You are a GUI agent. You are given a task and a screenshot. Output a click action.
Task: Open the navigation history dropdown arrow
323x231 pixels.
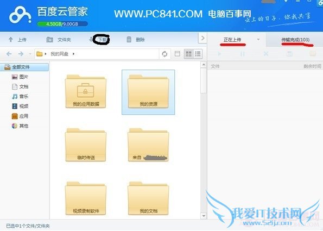point(30,54)
